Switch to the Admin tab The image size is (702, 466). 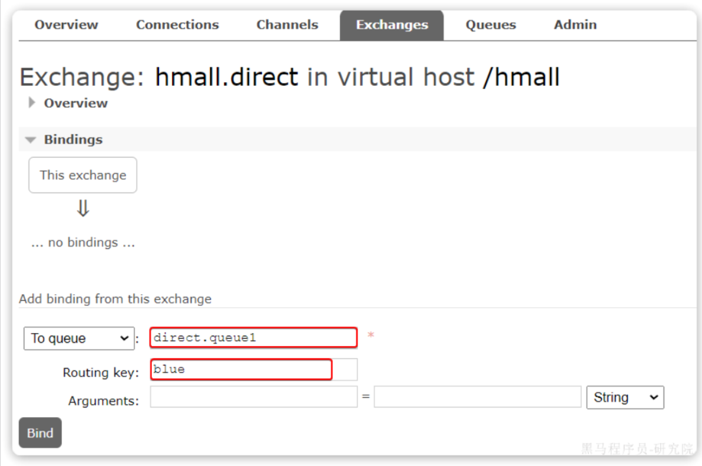[575, 25]
